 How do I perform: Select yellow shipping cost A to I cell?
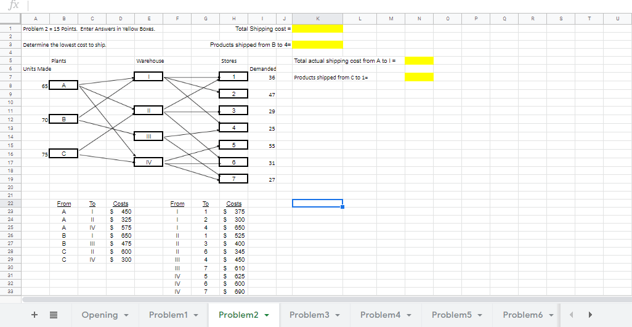pos(419,61)
